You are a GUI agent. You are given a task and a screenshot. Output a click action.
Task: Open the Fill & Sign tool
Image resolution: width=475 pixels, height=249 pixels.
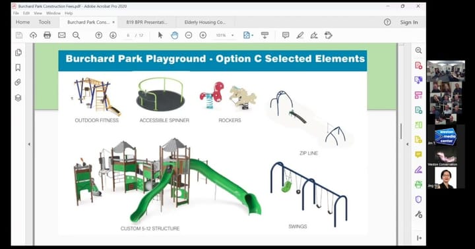pos(418,169)
